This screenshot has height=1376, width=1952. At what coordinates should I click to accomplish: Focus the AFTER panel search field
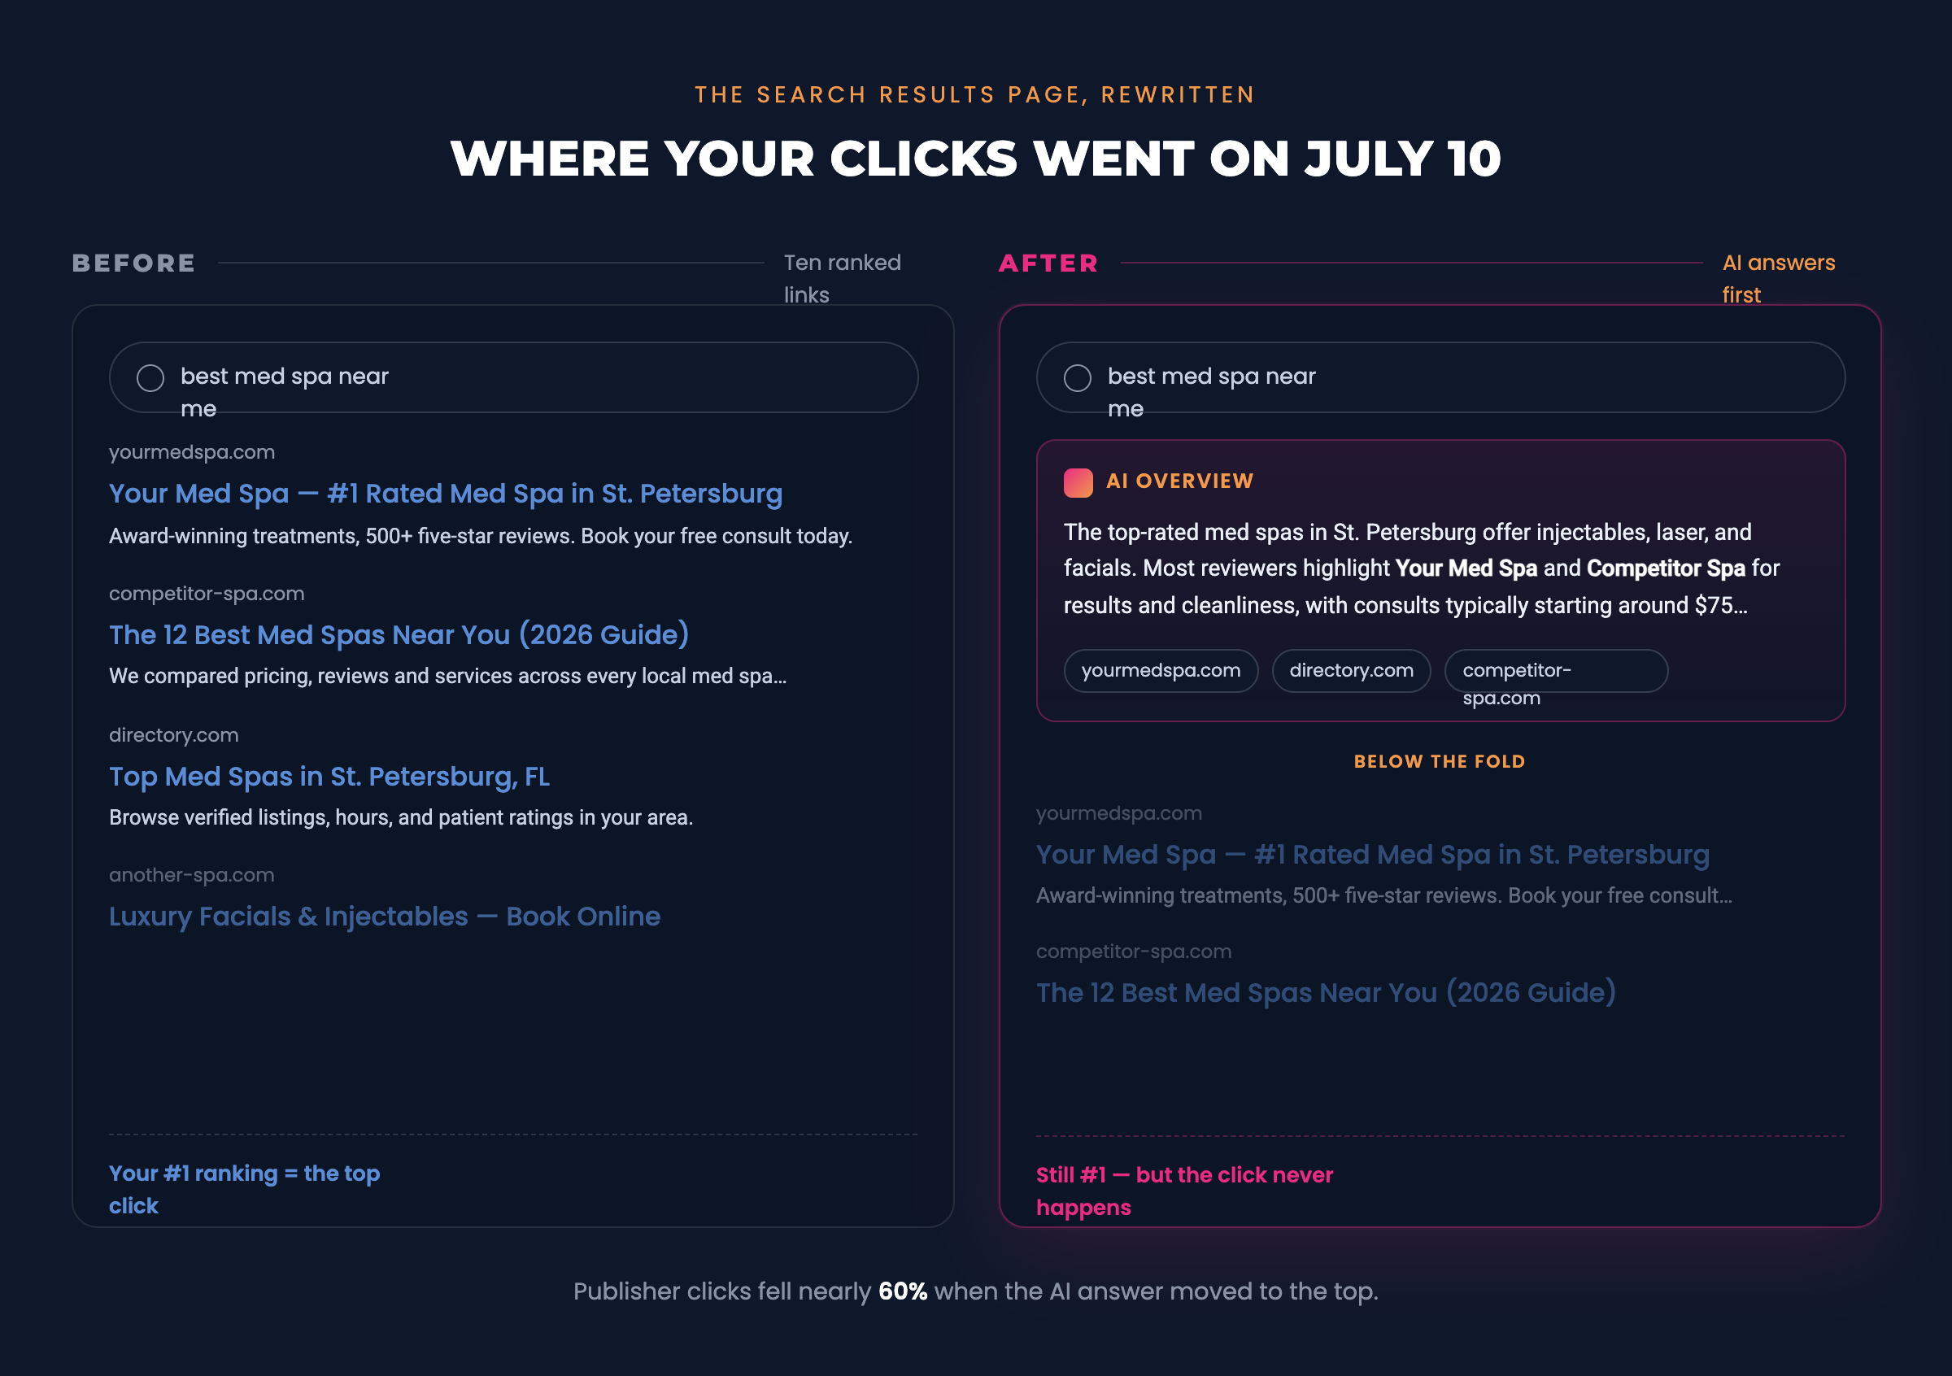pyautogui.click(x=1440, y=377)
